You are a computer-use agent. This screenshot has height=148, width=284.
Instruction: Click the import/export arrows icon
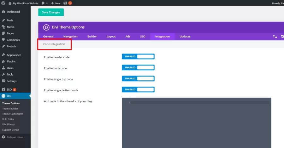pos(275,37)
